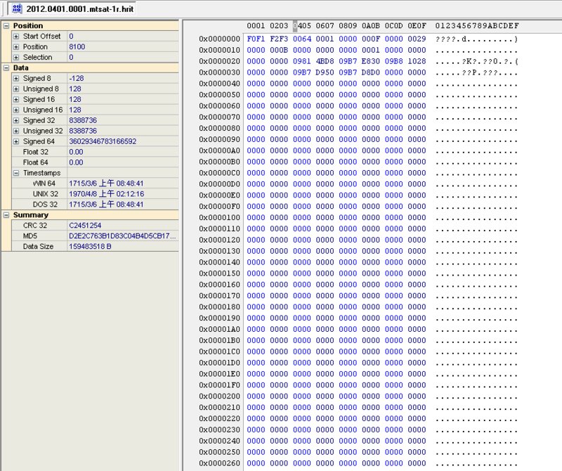Expand the Signed 64 row
Screen dimensions: 562x471
[16, 141]
